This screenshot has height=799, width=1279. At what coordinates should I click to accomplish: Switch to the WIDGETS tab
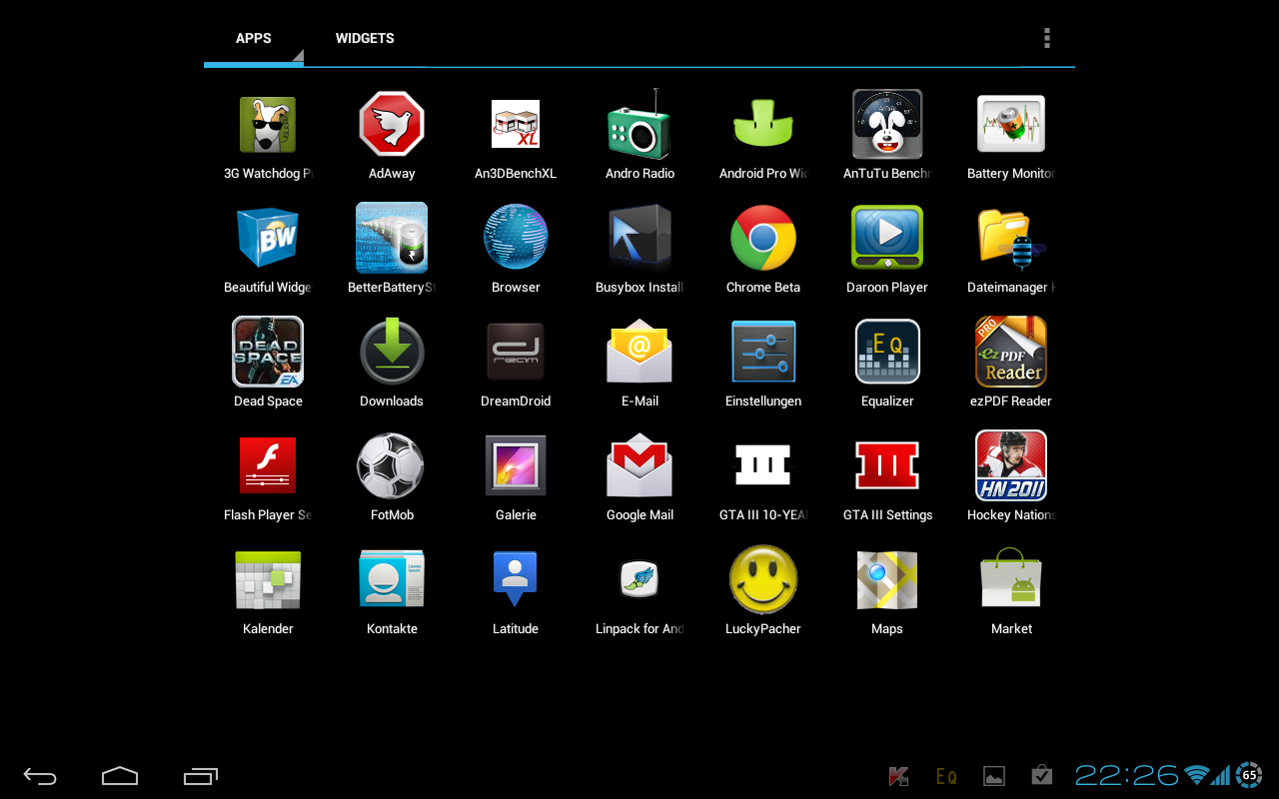coord(365,38)
